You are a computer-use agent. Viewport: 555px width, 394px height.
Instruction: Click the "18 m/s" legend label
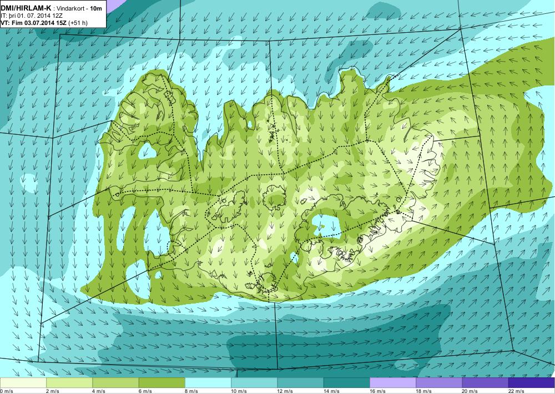click(x=424, y=391)
